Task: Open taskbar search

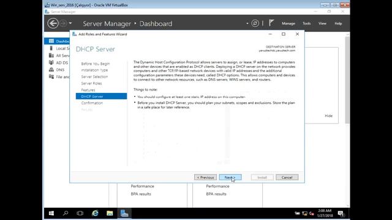Action: click(x=66, y=213)
